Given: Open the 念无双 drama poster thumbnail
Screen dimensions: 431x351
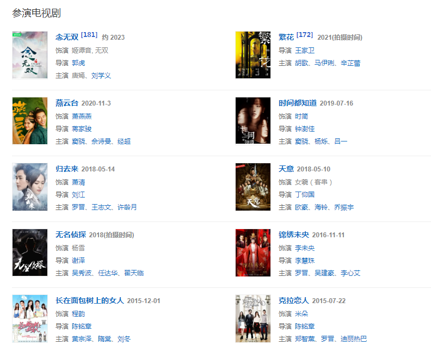Looking at the screenshot, I should coord(30,55).
